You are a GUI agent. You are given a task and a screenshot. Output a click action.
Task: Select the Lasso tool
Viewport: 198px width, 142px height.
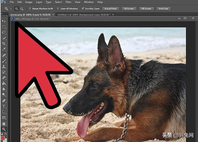coord(4,32)
